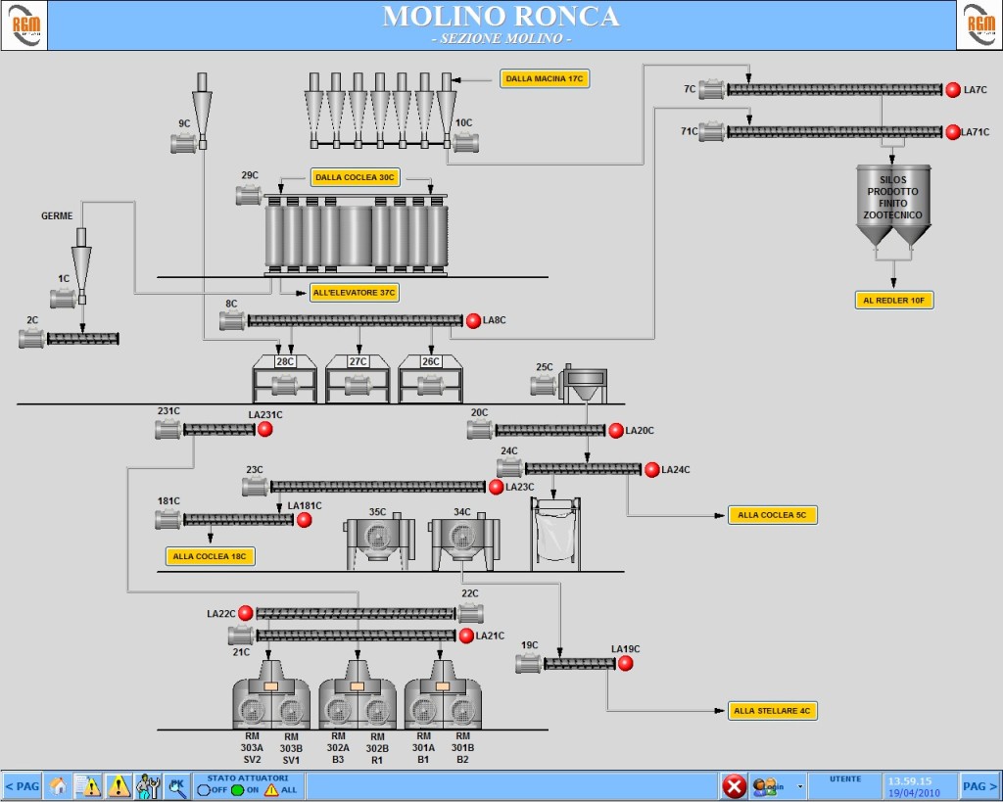Open the home page icon

tap(58, 786)
